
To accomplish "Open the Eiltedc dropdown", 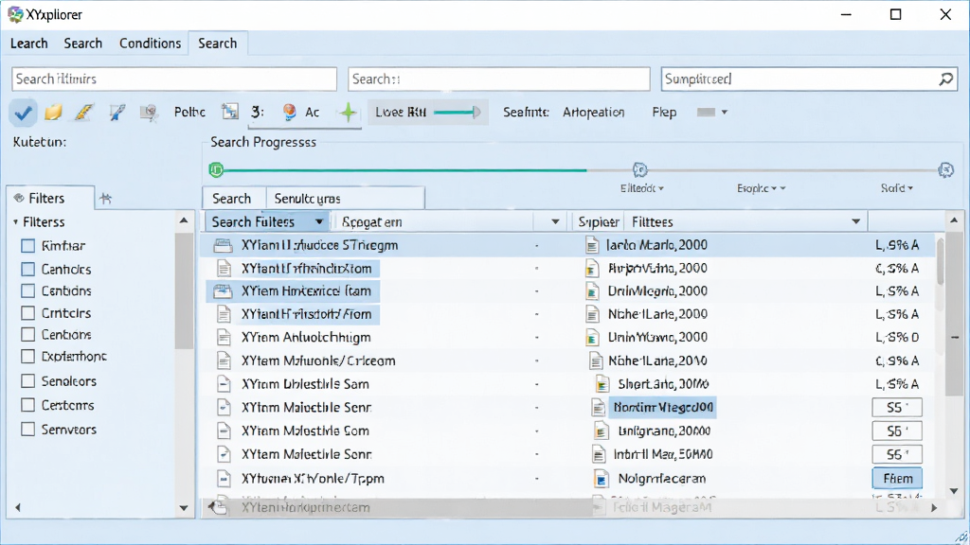I will pyautogui.click(x=641, y=188).
